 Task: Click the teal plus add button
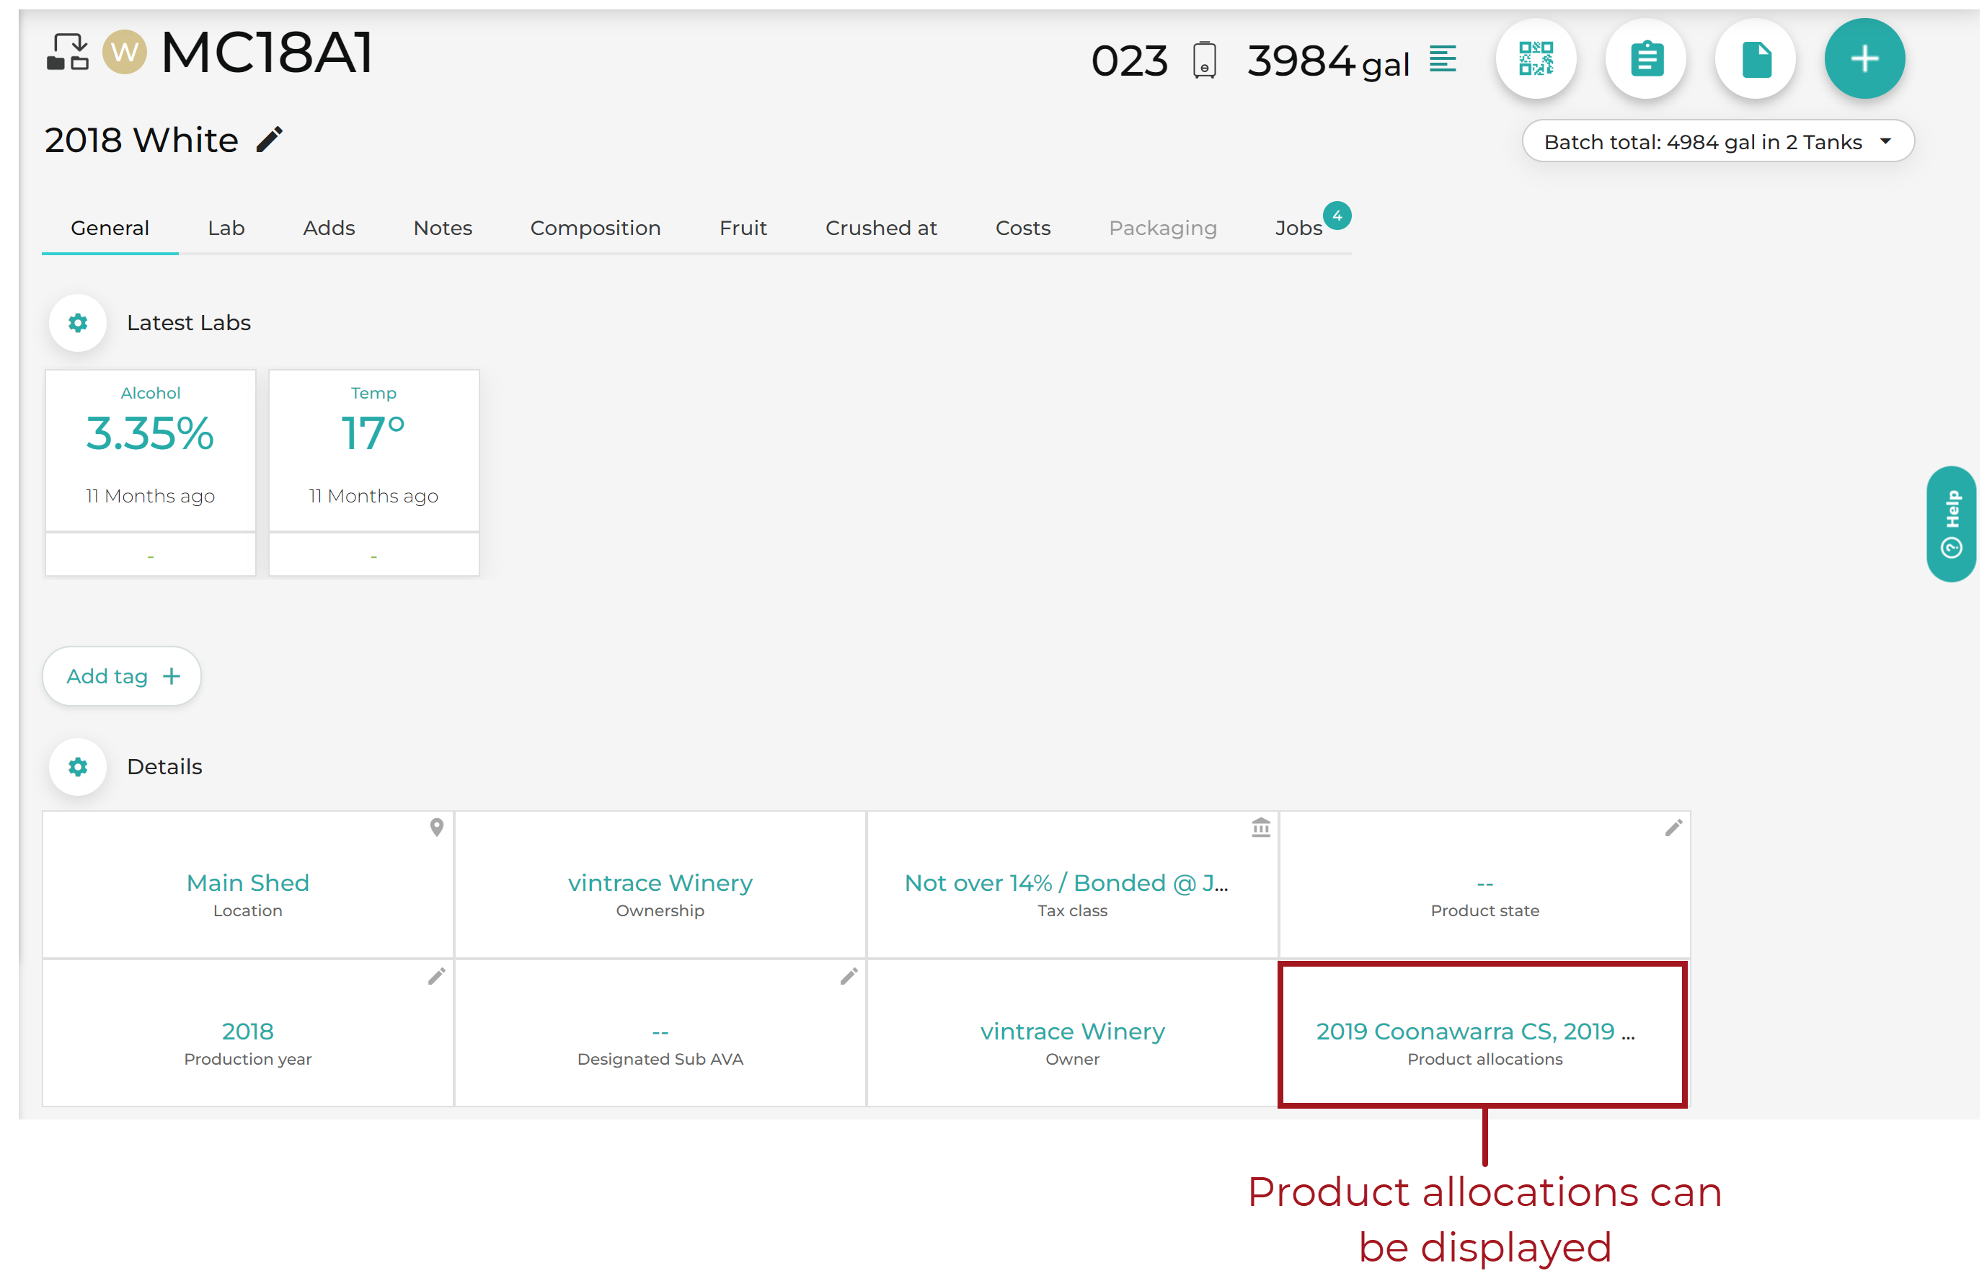pyautogui.click(x=1864, y=59)
